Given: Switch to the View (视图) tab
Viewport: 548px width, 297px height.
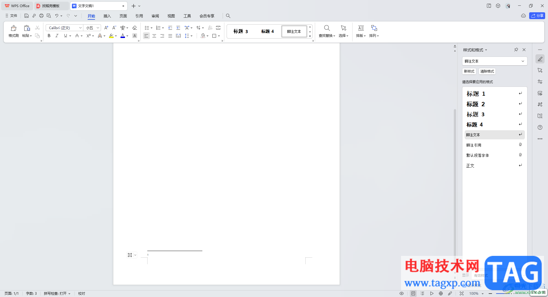Looking at the screenshot, I should point(171,16).
